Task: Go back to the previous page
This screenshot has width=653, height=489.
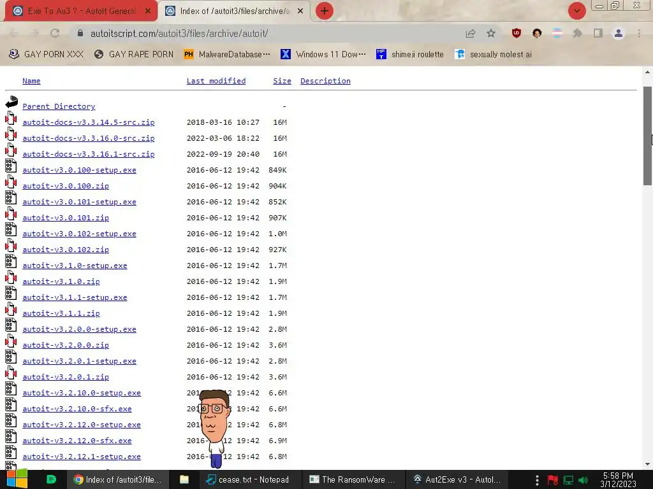Action: click(x=14, y=33)
